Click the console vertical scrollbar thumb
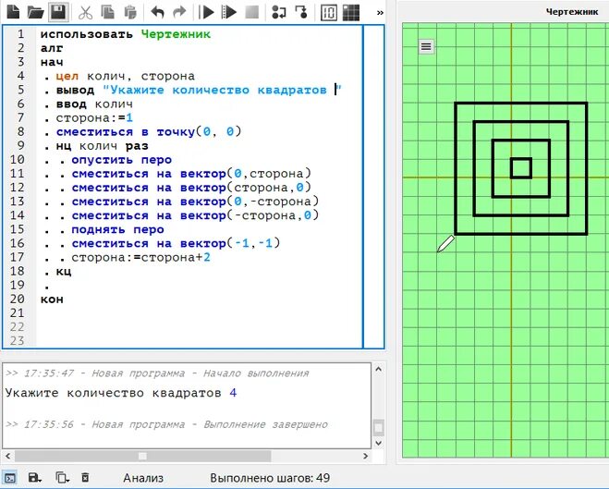The width and height of the screenshot is (609, 489). coord(378,428)
